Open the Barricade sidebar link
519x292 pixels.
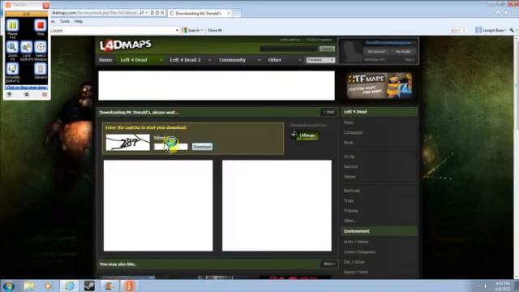pos(352,191)
